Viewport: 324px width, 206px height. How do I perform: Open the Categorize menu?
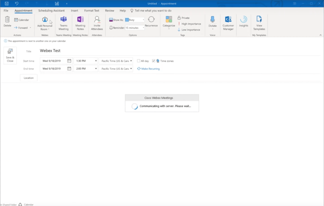[168, 23]
